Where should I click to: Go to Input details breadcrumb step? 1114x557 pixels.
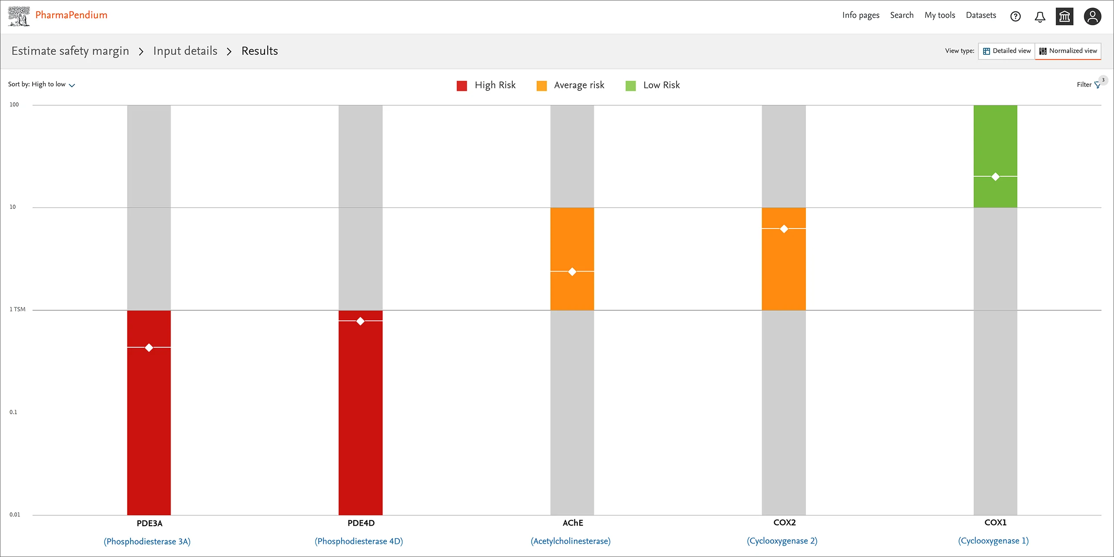tap(185, 51)
